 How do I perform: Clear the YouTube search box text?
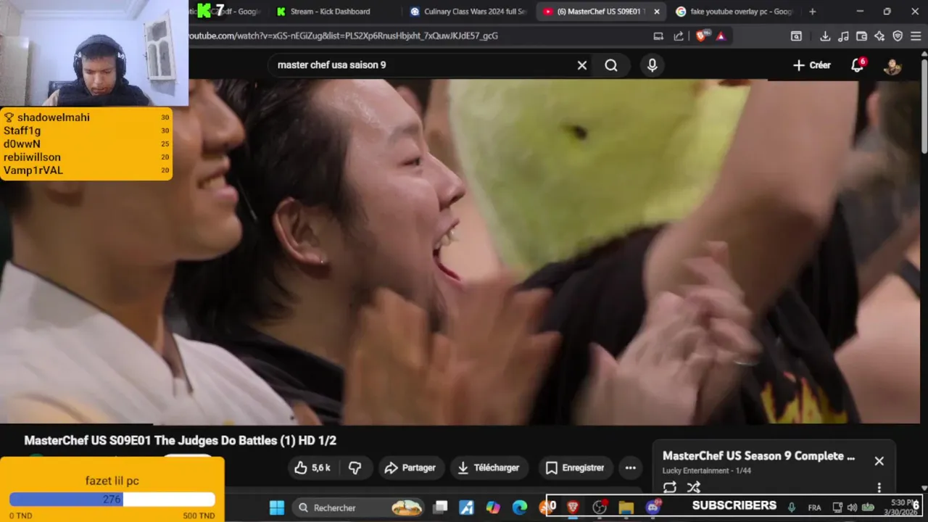point(581,65)
